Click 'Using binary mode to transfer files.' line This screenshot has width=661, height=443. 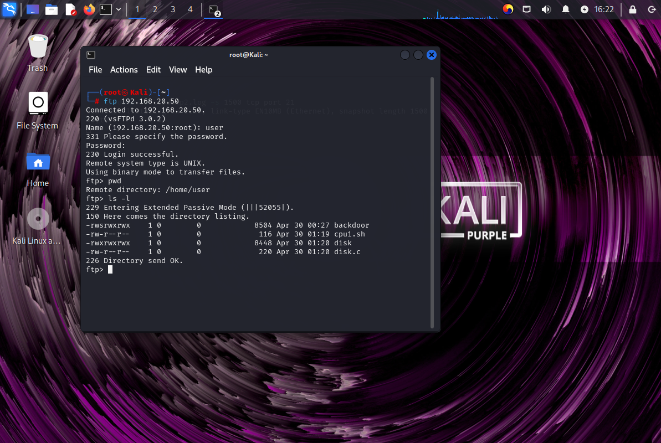(x=165, y=172)
